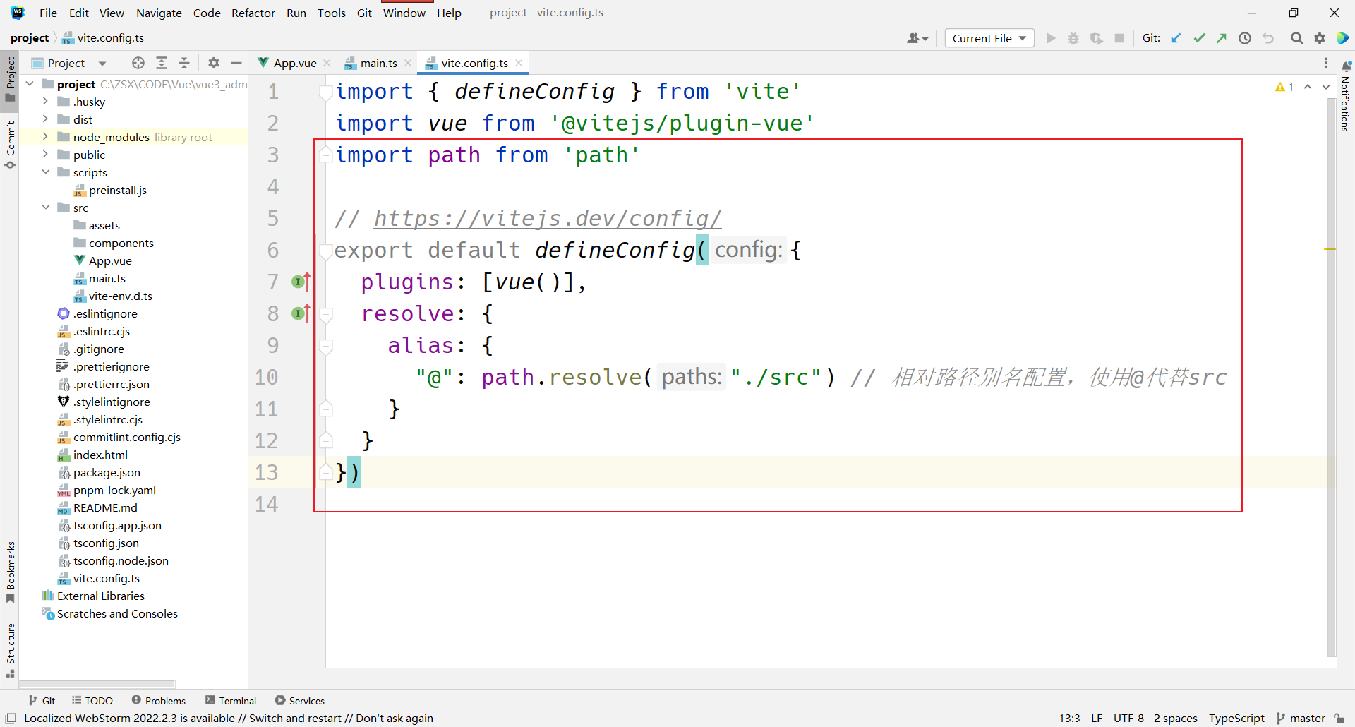
Task: Close the vite.config.ts tab
Action: 519,63
